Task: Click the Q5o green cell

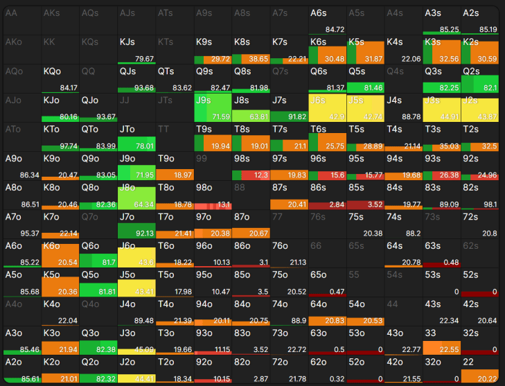Action: tap(98, 282)
